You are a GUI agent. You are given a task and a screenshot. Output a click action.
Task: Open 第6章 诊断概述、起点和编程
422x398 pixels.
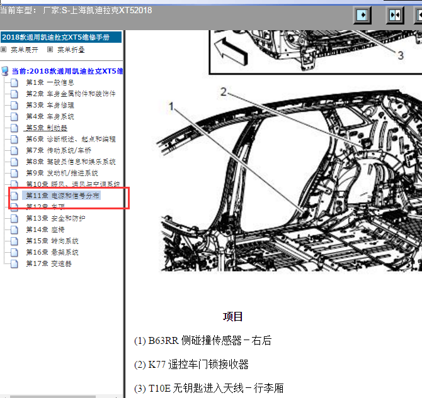pyautogui.click(x=71, y=139)
